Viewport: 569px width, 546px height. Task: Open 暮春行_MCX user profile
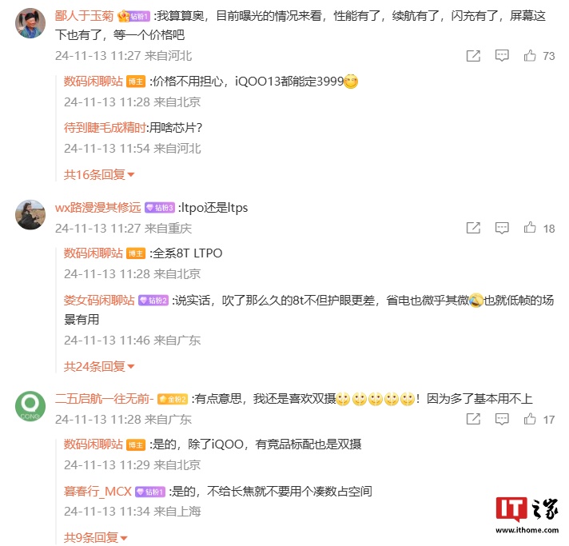coord(97,491)
